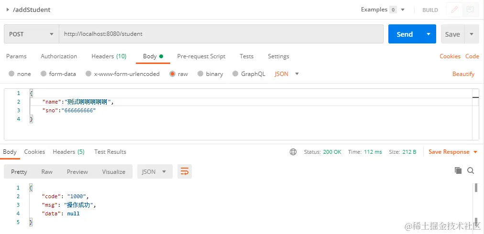
Task: Click the pencil edit icon near BUILD
Action: coord(454,10)
